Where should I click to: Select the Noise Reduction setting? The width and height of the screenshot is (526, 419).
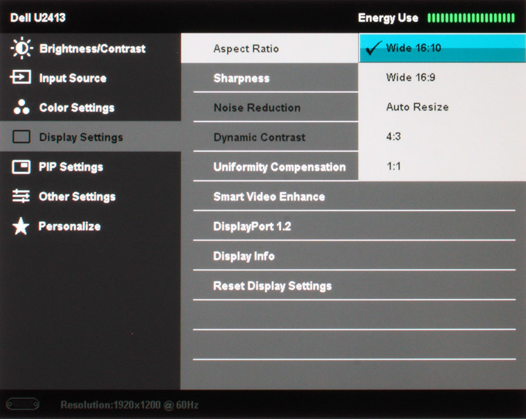coord(275,108)
